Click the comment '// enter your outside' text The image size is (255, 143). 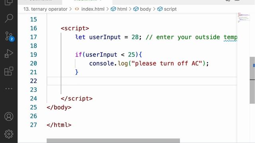tap(183, 37)
